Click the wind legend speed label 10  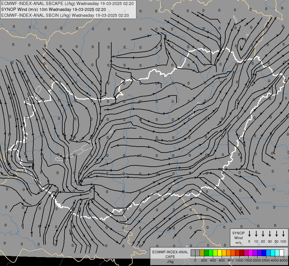[x=256, y=241]
